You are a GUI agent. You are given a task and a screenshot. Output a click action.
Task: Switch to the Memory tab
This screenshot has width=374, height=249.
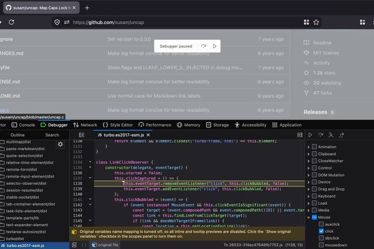[x=188, y=125]
